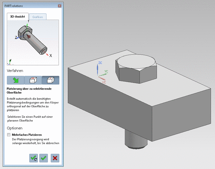The height and width of the screenshot is (169, 215).
Task: Click the Verfahren heading
Action: (x=15, y=71)
